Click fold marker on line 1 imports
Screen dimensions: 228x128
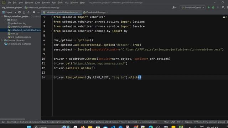click(x=52, y=17)
